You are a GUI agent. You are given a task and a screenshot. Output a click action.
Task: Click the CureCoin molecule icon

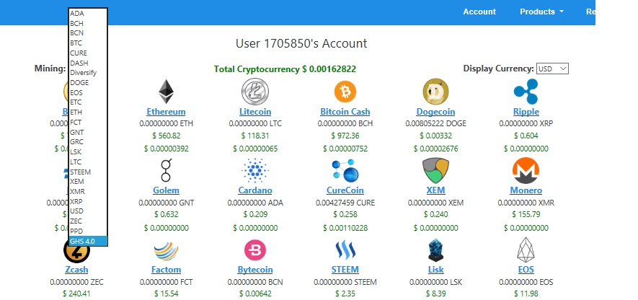pyautogui.click(x=345, y=170)
